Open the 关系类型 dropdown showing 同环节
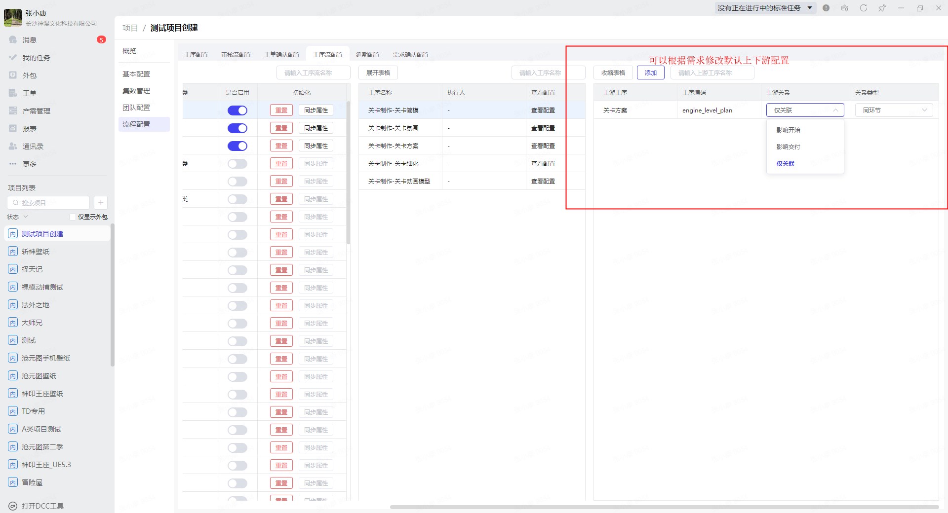The image size is (948, 513). coord(894,110)
